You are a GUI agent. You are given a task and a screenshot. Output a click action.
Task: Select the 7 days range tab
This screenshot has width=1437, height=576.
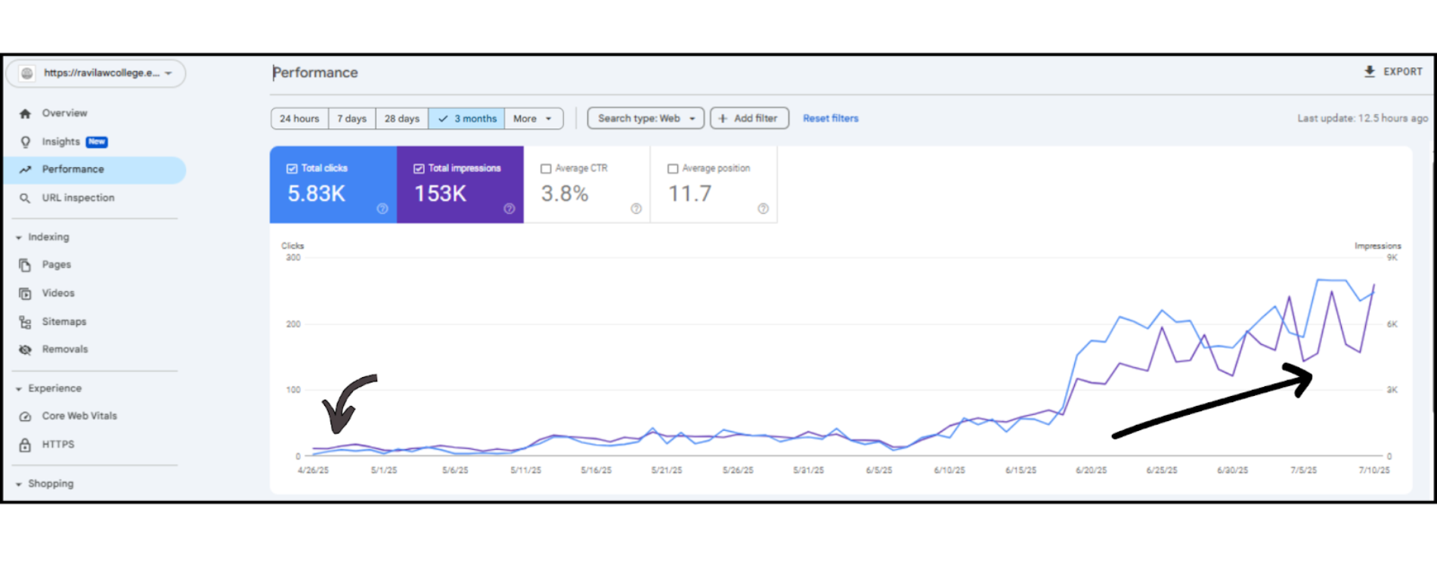pyautogui.click(x=352, y=119)
